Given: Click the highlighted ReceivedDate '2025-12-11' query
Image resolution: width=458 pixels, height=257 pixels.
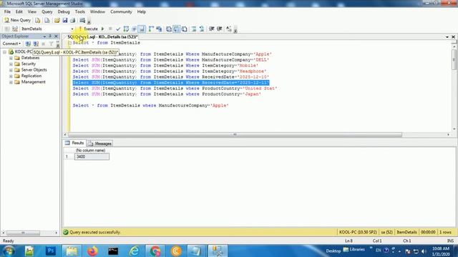Looking at the screenshot, I should click(171, 83).
